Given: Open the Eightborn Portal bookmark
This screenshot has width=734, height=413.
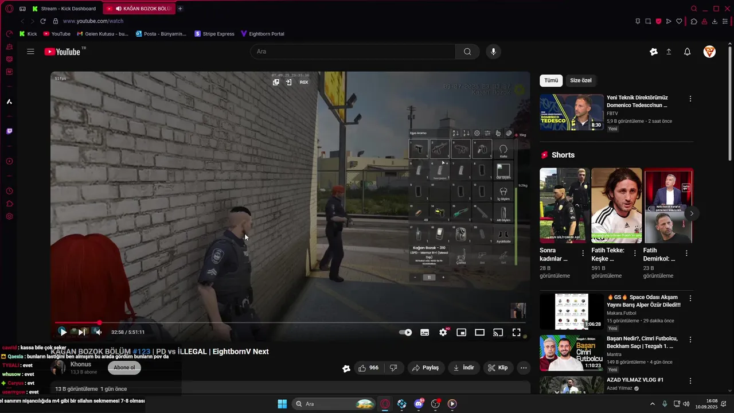Looking at the screenshot, I should [x=263, y=34].
